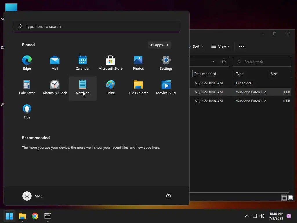
Task: Refresh the Explorer folder view
Action: click(224, 62)
